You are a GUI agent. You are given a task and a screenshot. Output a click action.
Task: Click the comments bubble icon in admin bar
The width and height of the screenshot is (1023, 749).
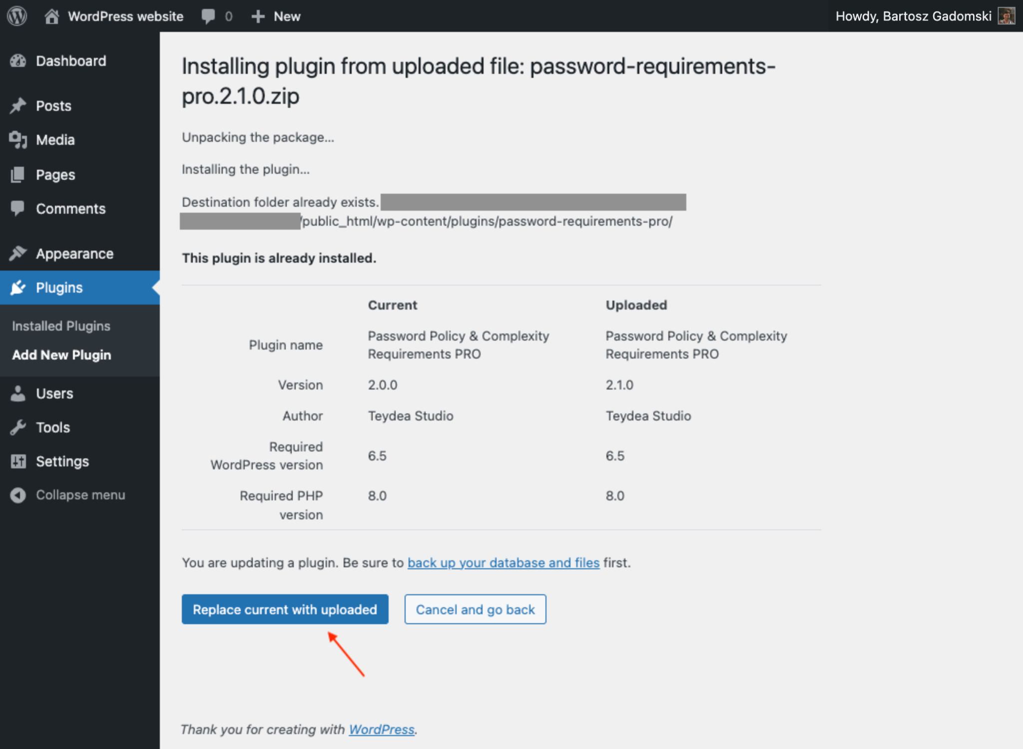tap(208, 16)
